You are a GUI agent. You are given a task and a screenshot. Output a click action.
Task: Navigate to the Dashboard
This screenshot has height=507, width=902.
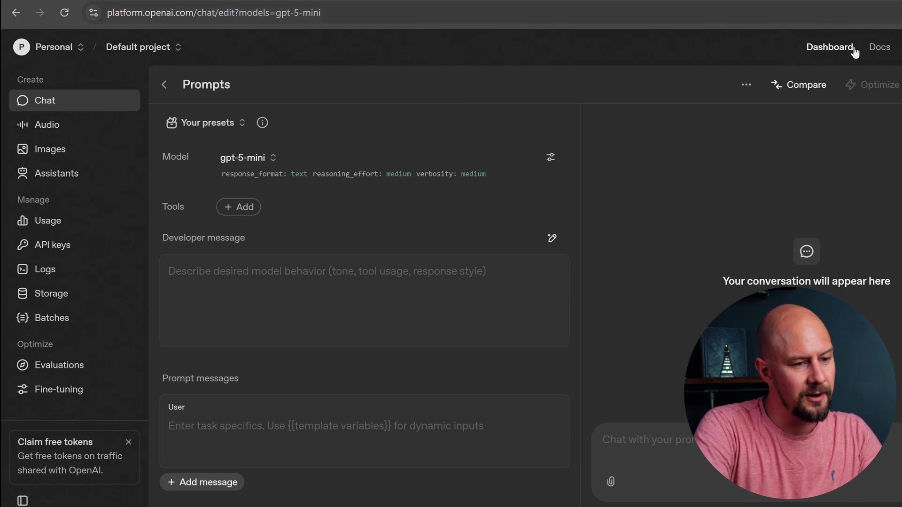[x=830, y=47]
